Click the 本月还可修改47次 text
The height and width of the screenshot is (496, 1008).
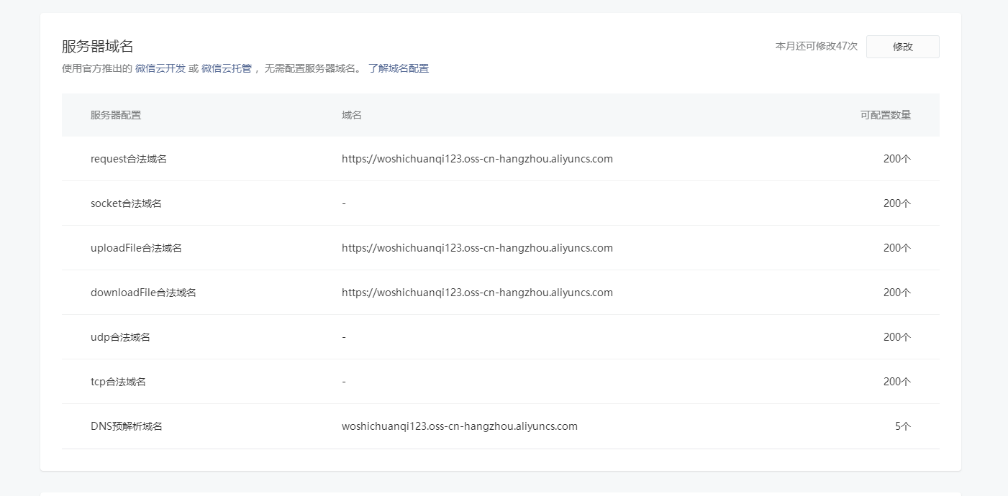tap(817, 46)
